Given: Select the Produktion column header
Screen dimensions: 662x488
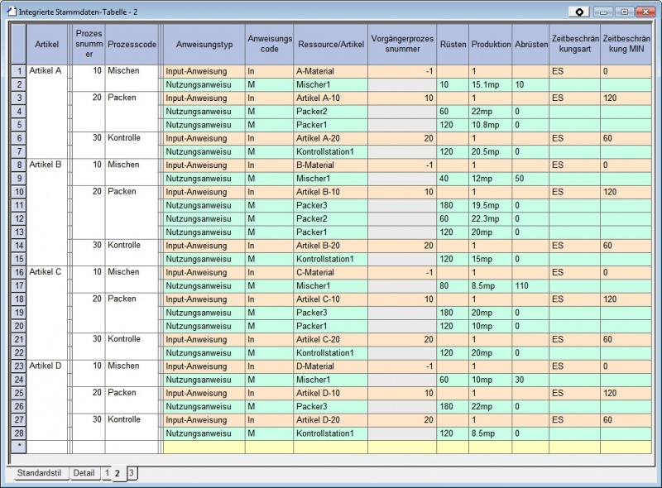Looking at the screenshot, I should pos(491,44).
